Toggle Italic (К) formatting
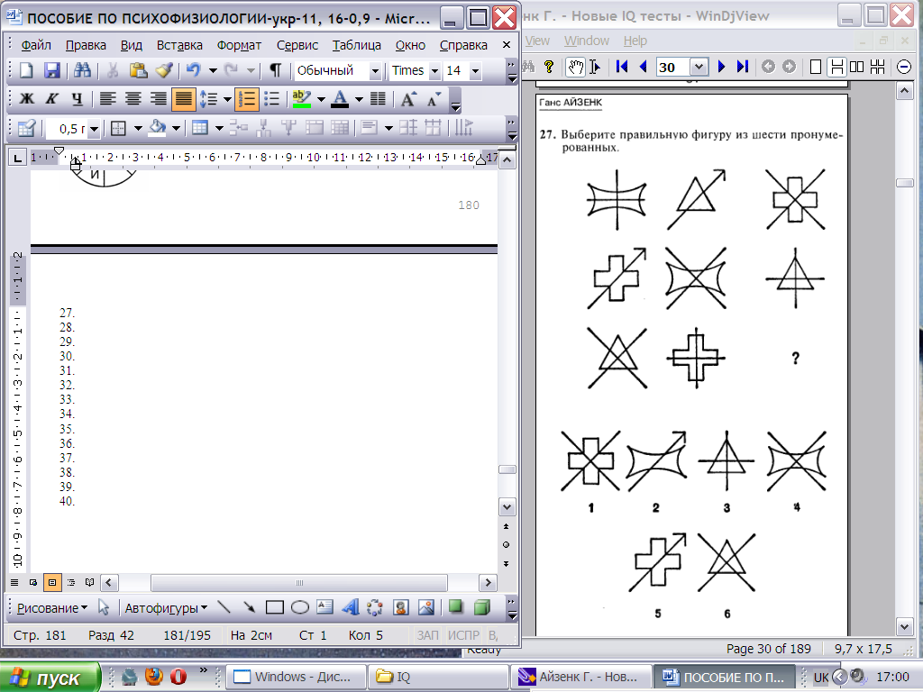Image resolution: width=923 pixels, height=692 pixels. (51, 99)
